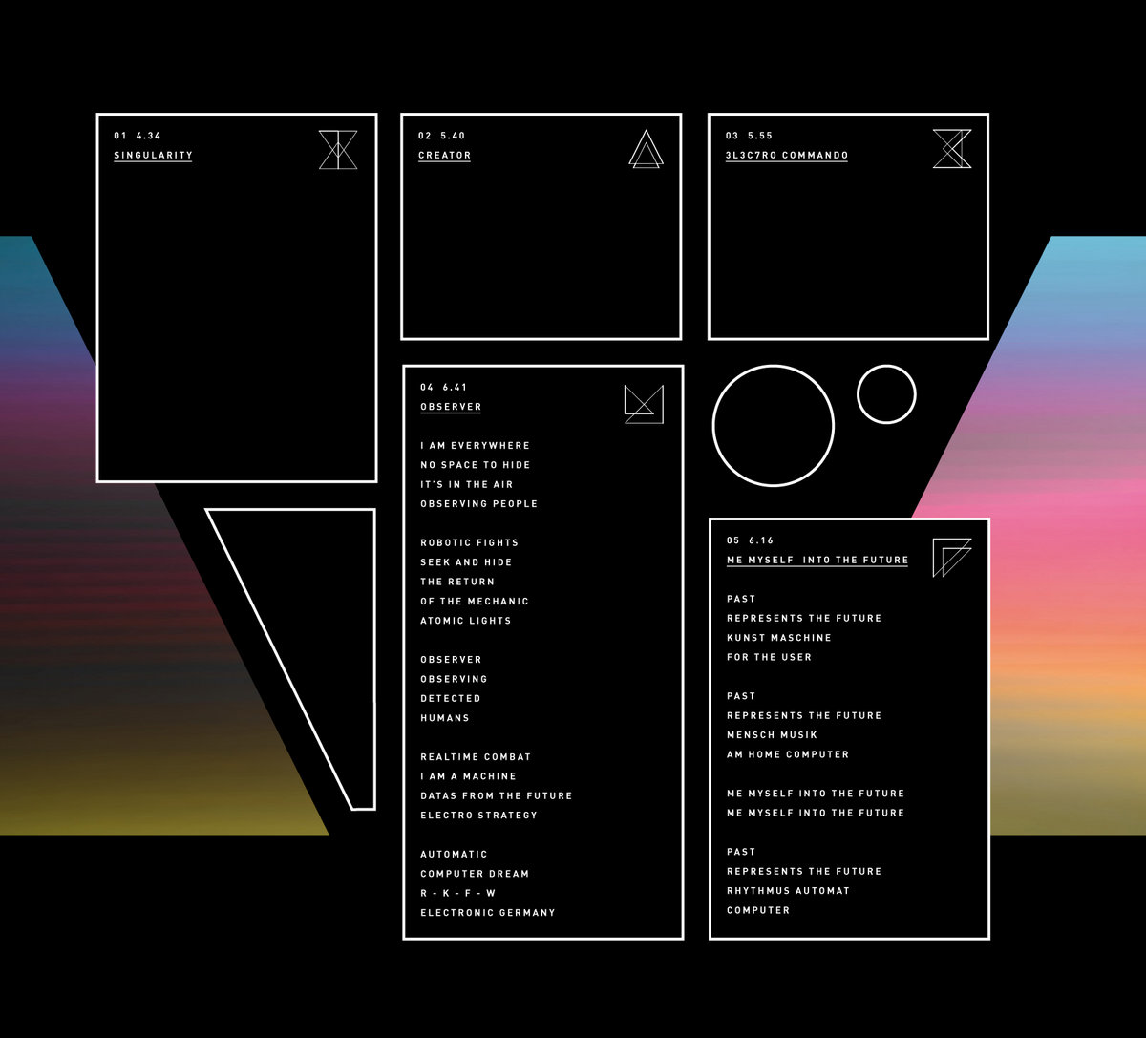Click the layered triangle symbol beside Me Myself
The height and width of the screenshot is (1038, 1146).
tap(951, 558)
